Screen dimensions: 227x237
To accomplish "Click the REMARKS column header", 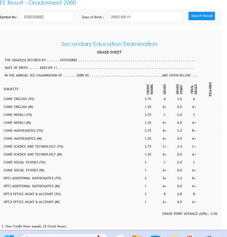I will (210, 89).
